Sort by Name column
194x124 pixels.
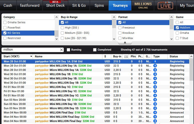68,56
